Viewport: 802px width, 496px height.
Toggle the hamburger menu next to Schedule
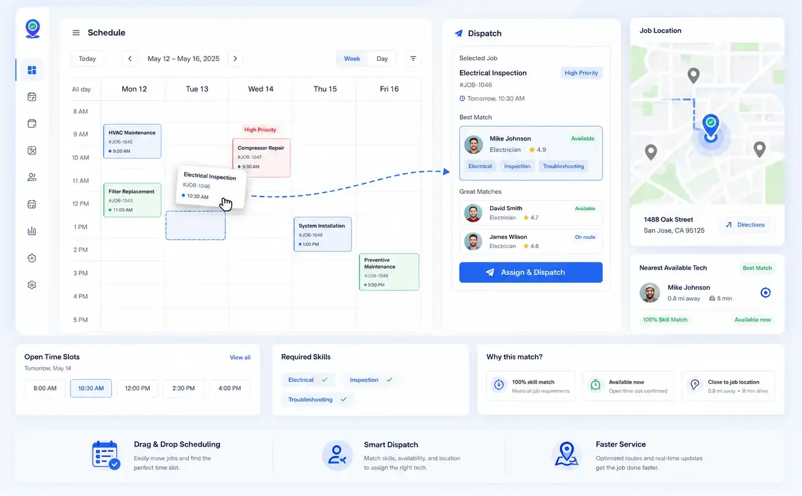(76, 33)
